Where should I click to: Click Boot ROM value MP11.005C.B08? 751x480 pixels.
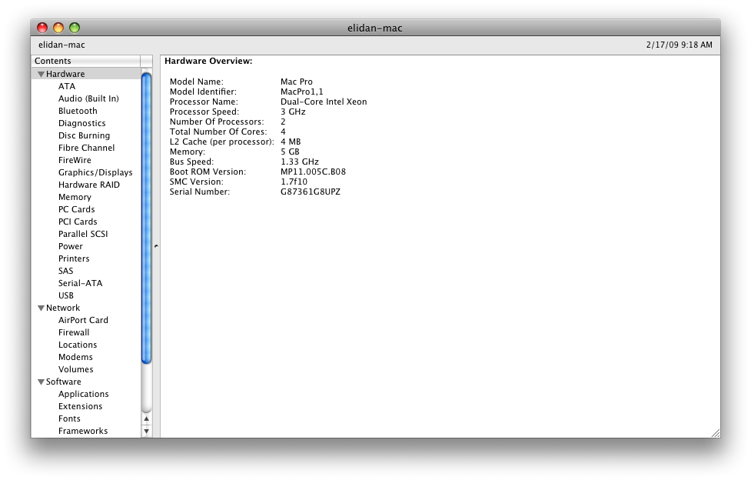click(313, 172)
